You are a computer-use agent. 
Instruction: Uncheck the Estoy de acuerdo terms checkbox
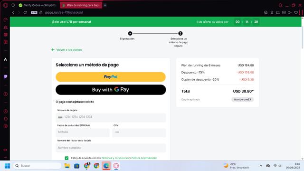[66, 158]
